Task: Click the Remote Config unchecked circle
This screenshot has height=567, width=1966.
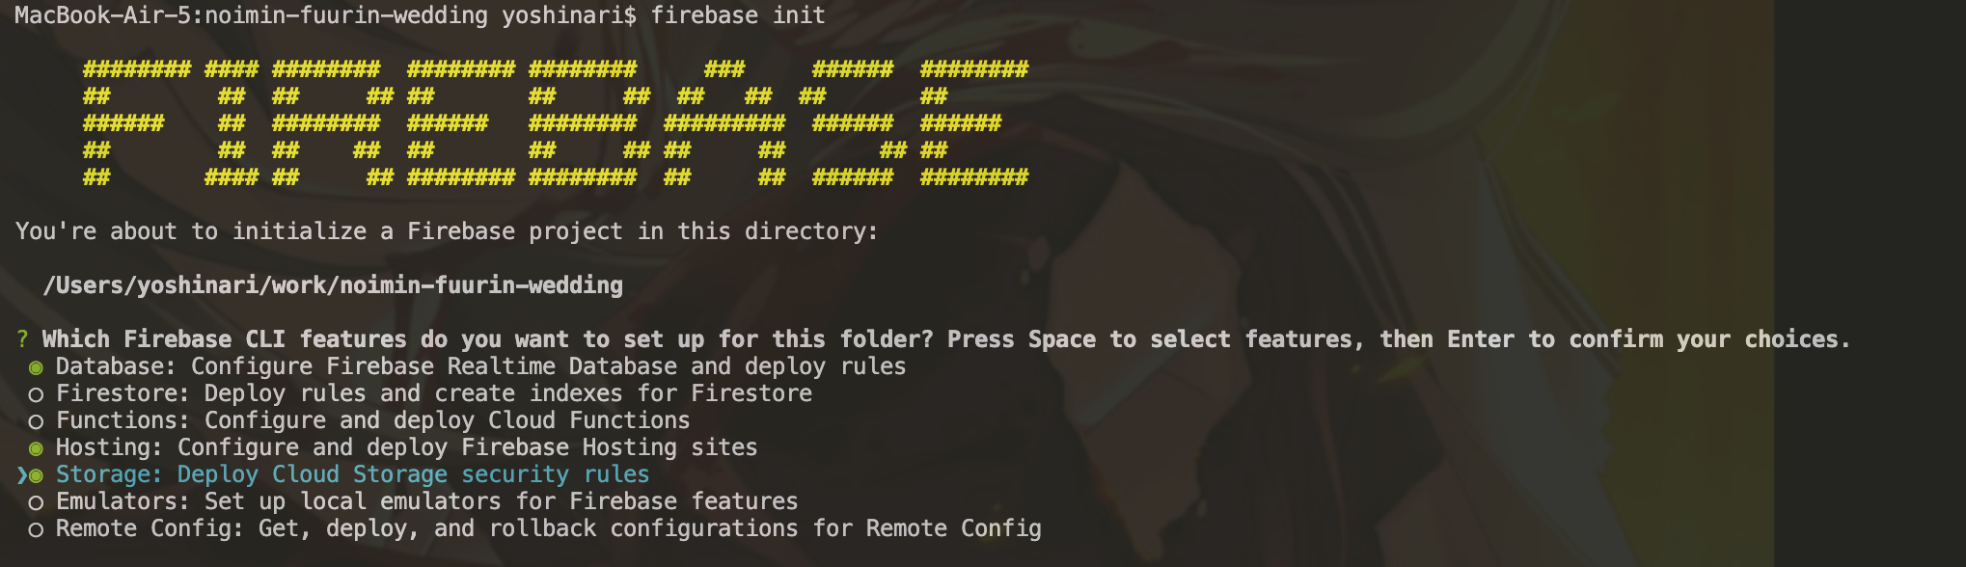Action: click(36, 529)
